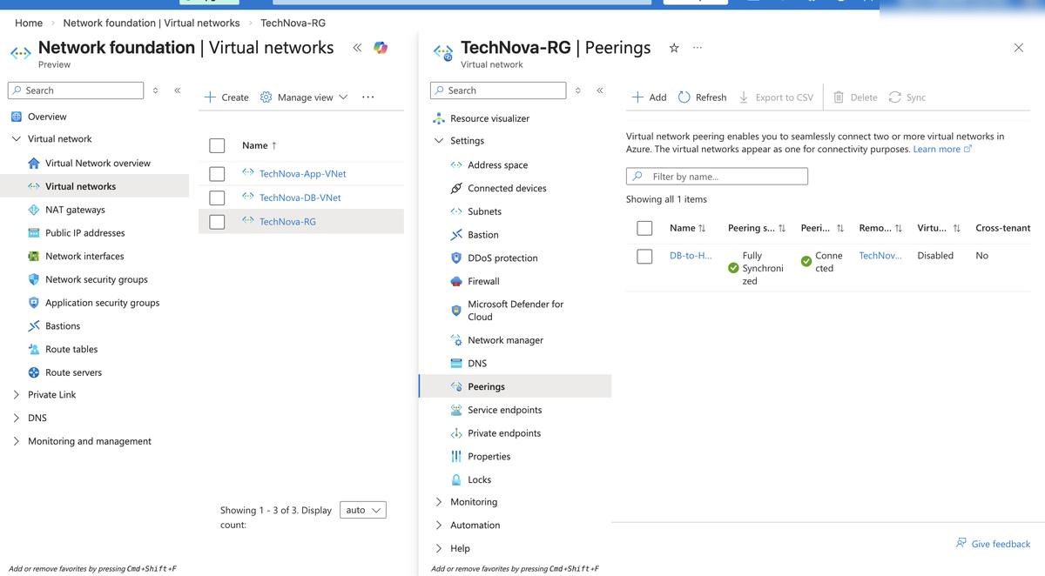The height and width of the screenshot is (576, 1045).
Task: Click the Service endpoints icon
Action: point(456,410)
